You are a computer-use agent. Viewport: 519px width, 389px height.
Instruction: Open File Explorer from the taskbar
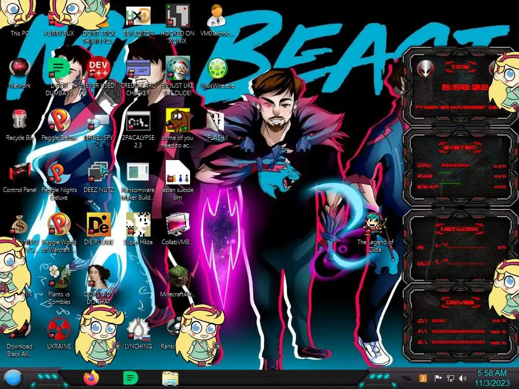point(170,378)
